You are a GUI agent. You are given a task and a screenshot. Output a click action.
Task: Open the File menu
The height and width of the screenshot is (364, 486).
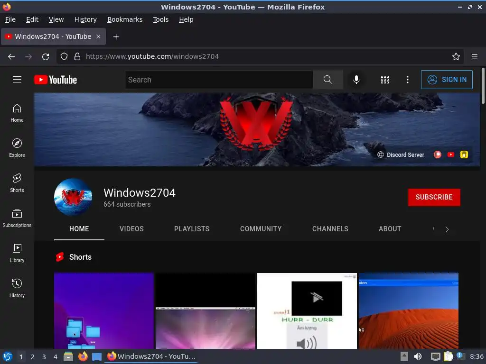10,19
